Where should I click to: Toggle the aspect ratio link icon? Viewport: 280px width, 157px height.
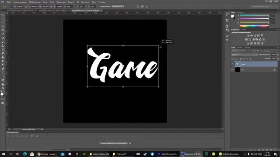tap(52, 7)
